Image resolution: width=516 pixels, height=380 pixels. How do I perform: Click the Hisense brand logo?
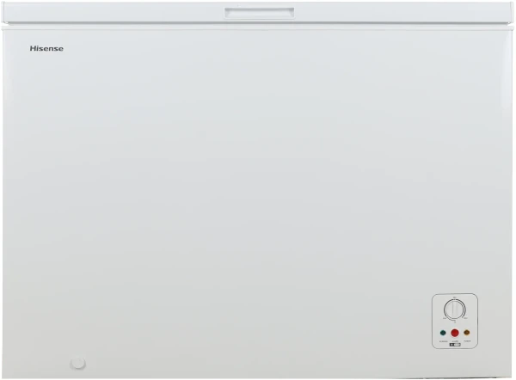coord(46,48)
